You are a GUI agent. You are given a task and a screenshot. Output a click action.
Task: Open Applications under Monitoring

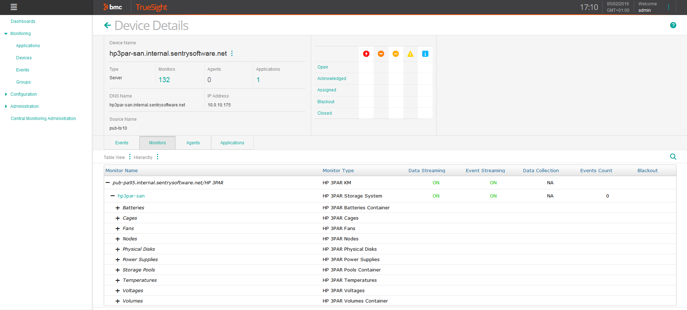28,46
